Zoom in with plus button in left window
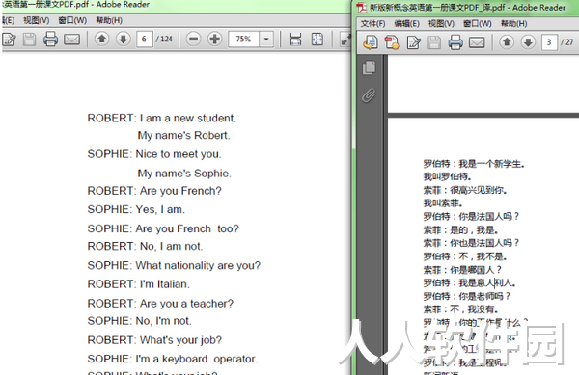 [214, 39]
